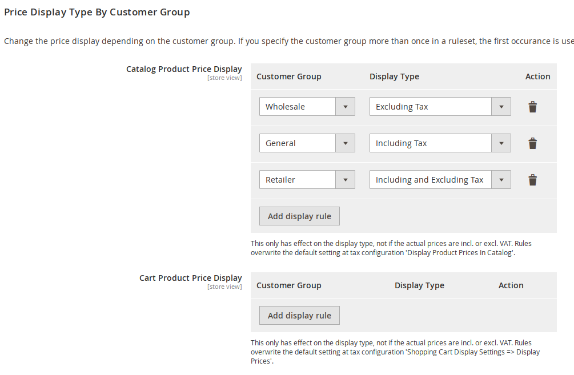Screen dimensions: 574x375
Task: Click the Catalog Product Price Display label
Action: [184, 69]
